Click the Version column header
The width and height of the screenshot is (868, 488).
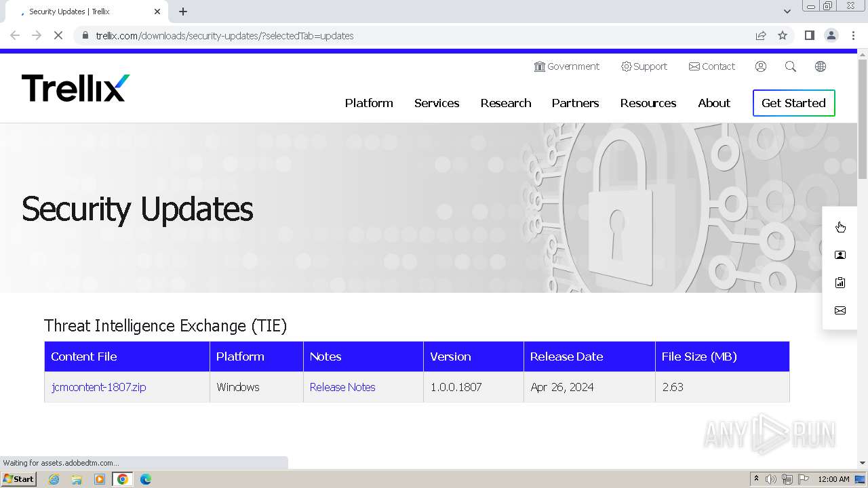tap(473, 357)
